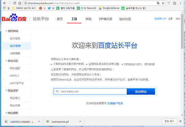Click the browser forward arrow
Image resolution: width=185 pixels, height=127 pixels.
pyautogui.click(x=10, y=3)
